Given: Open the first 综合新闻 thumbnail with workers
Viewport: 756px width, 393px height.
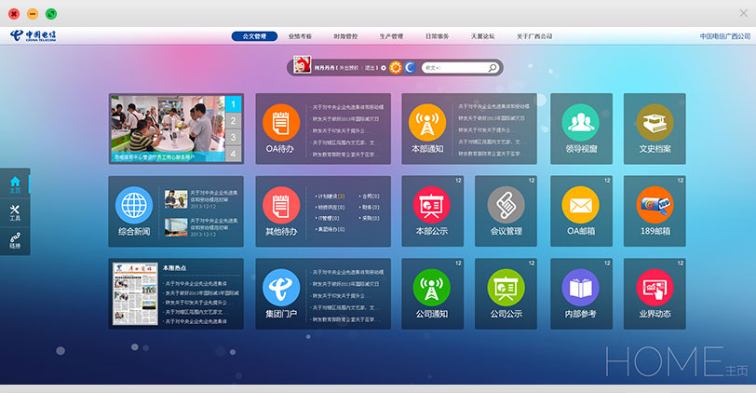Looking at the screenshot, I should click(176, 199).
